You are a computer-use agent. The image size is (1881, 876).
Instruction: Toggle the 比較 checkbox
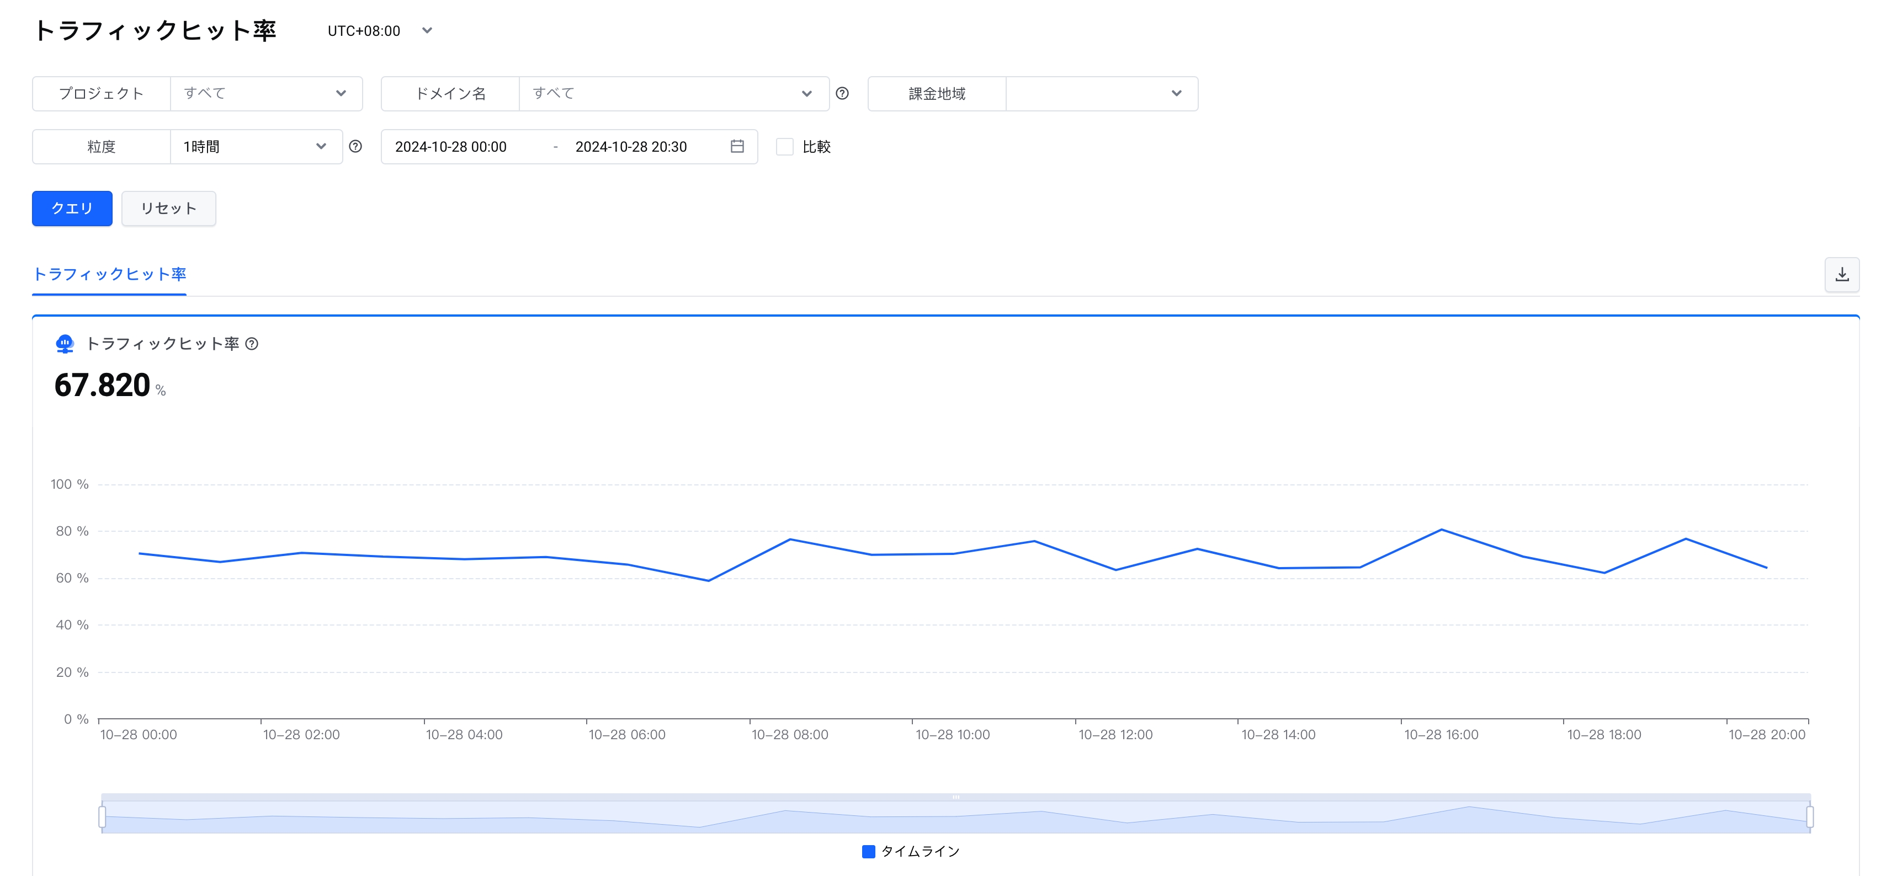pyautogui.click(x=784, y=147)
